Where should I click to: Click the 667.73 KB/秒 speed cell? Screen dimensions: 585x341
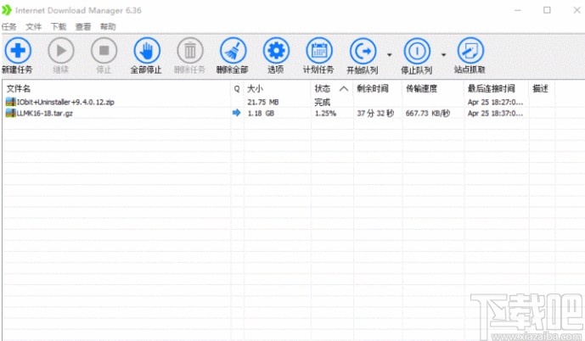[x=428, y=113]
